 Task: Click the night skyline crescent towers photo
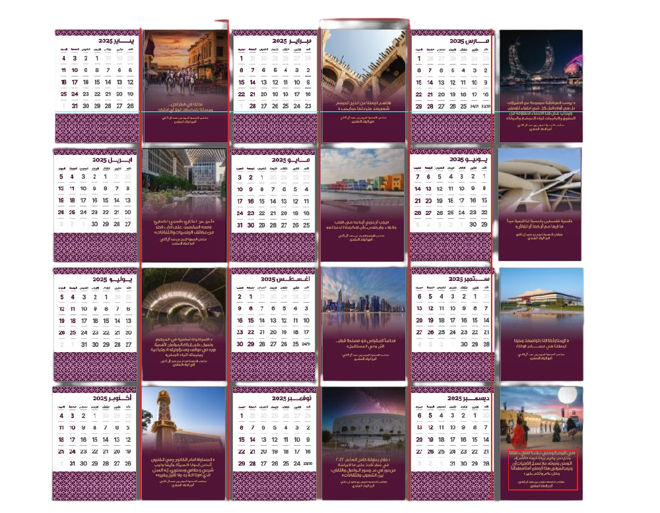coord(541,66)
